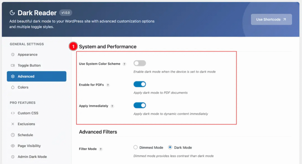
Task: Click the Toggle Button sidebar icon
Action: (13, 66)
